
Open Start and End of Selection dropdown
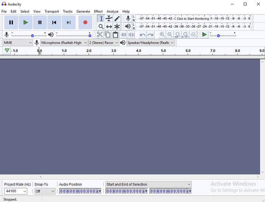[148, 184]
